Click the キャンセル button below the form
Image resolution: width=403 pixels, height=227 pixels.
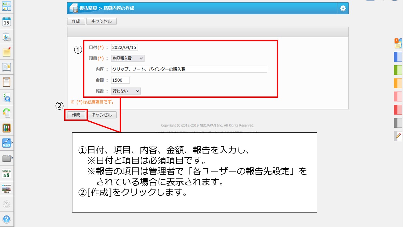pyautogui.click(x=101, y=115)
